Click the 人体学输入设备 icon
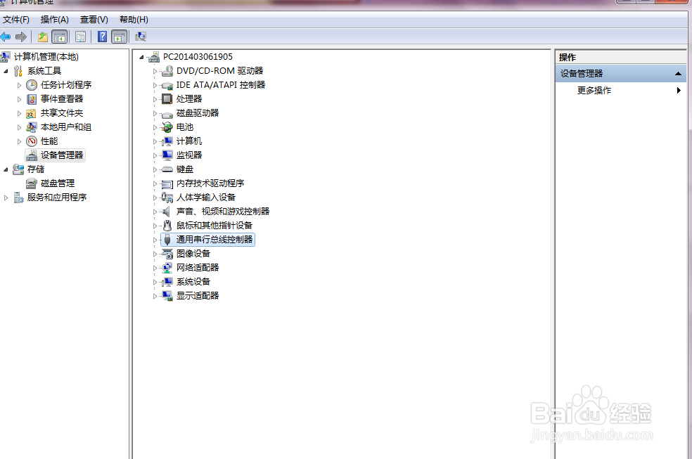Viewport: 692px width, 459px height. click(167, 197)
